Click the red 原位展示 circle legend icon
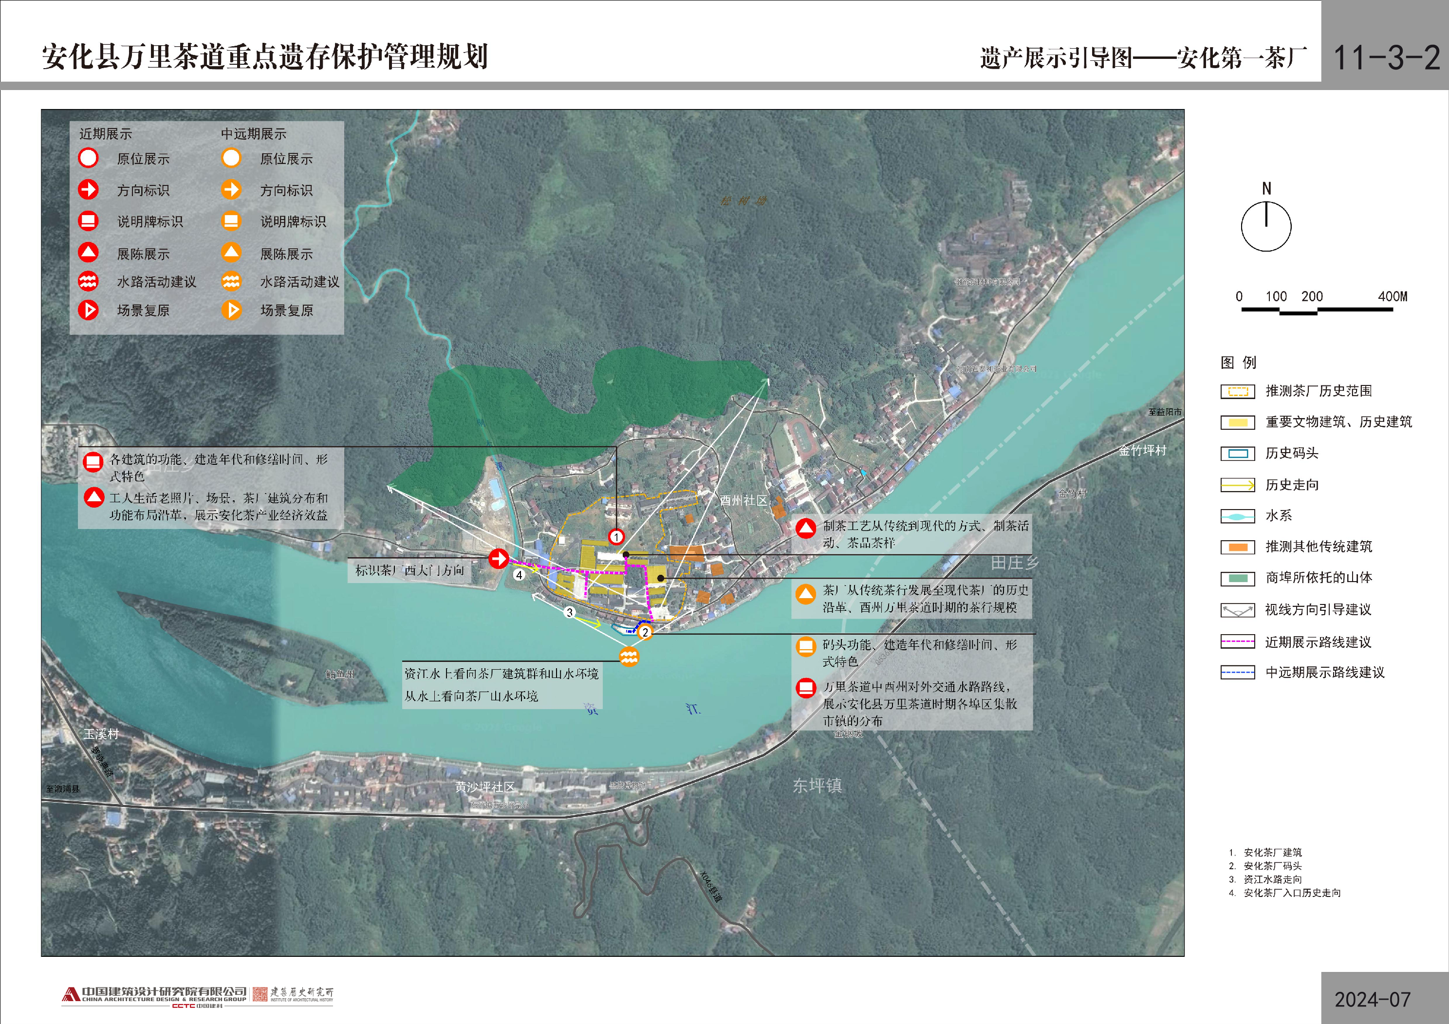 (x=88, y=158)
